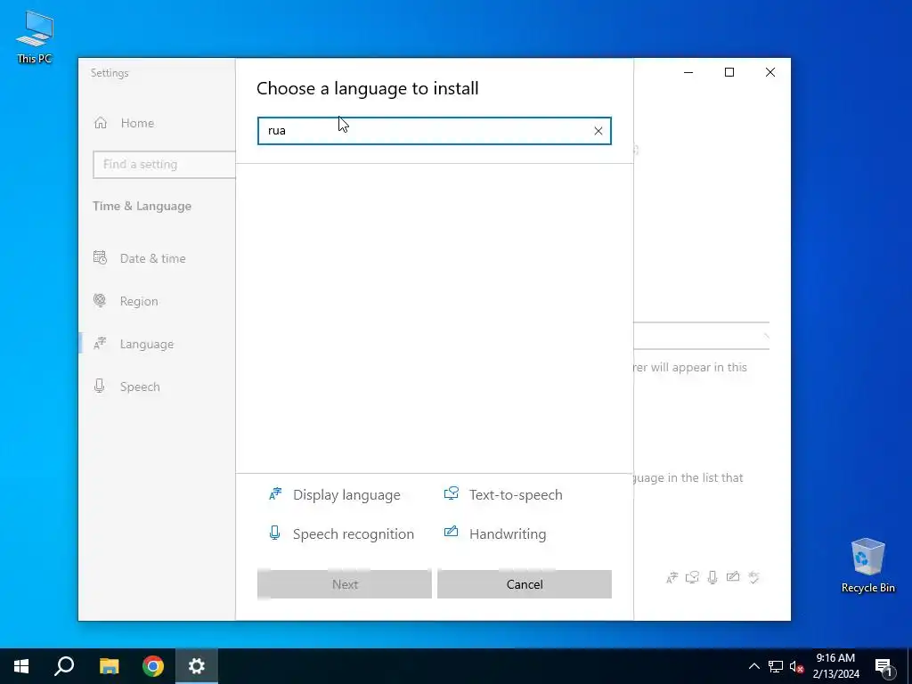Click the Settings gear taskbar icon
This screenshot has width=912, height=684.
point(197,666)
